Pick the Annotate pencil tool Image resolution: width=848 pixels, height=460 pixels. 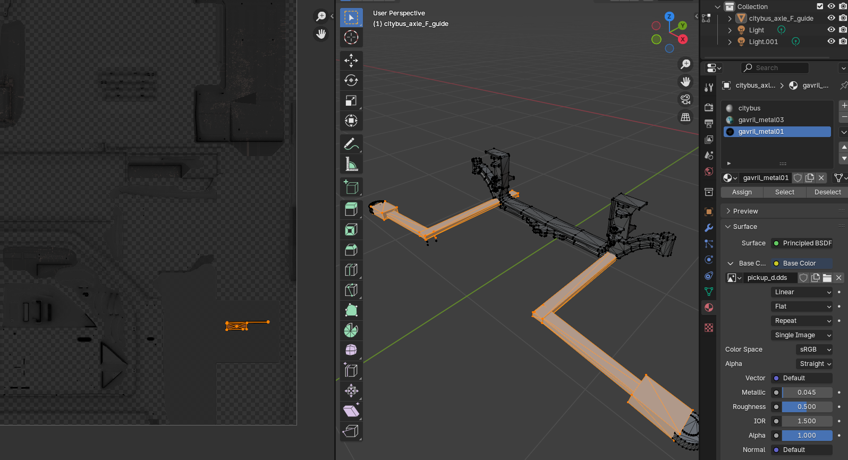tap(351, 144)
